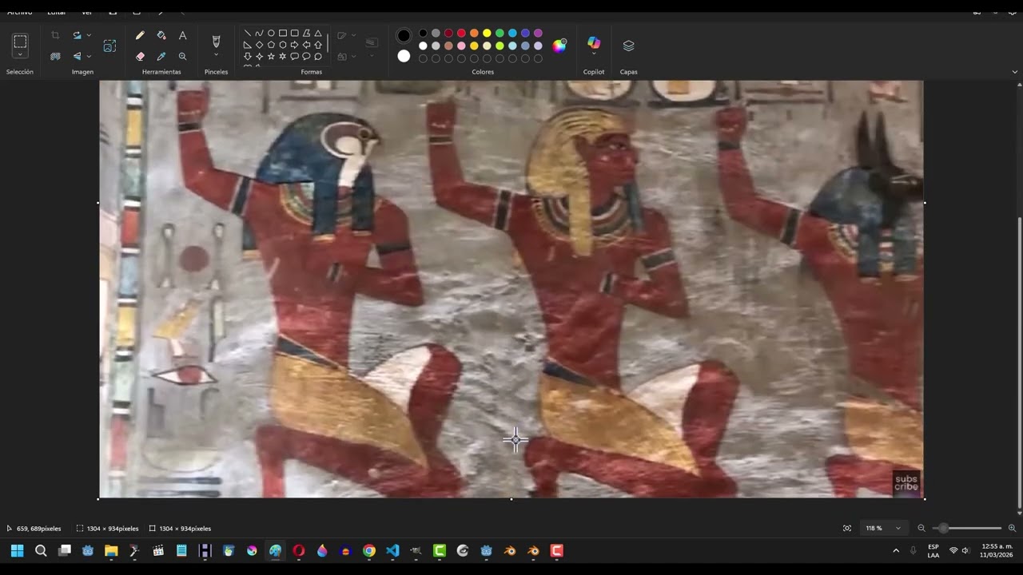The image size is (1023, 575).
Task: Pick the five-point star shape
Action: (271, 56)
